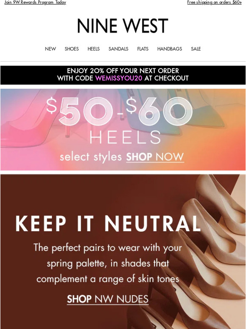Click the nude pumps photo
The height and width of the screenshot is (329, 246).
coord(201,252)
